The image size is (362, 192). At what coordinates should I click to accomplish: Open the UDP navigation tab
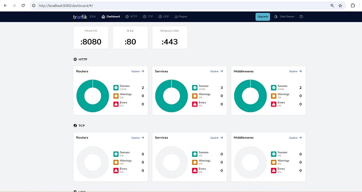pos(164,17)
